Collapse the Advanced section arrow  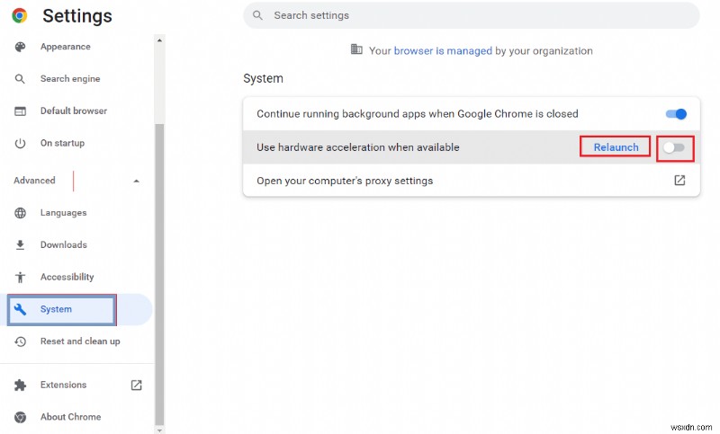click(137, 181)
